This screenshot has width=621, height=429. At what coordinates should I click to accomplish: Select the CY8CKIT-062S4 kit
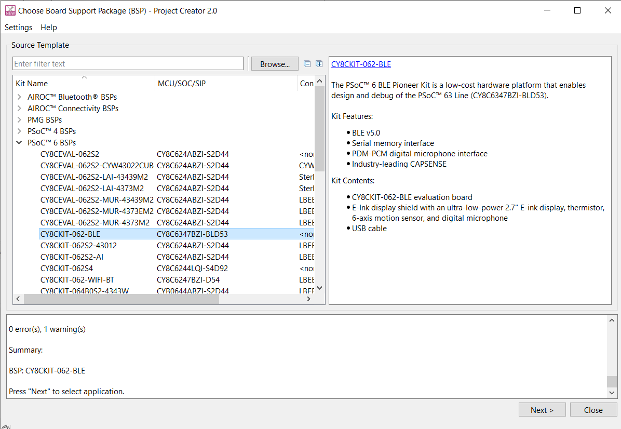click(66, 269)
